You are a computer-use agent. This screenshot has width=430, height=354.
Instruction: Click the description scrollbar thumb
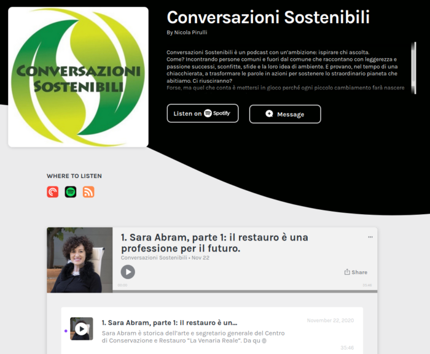click(415, 68)
